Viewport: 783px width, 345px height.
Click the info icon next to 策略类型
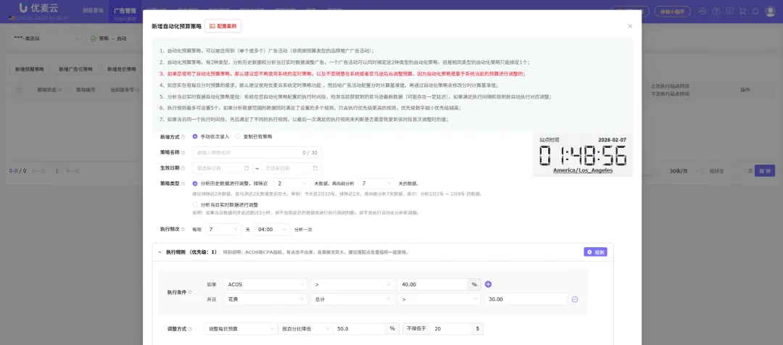[182, 183]
